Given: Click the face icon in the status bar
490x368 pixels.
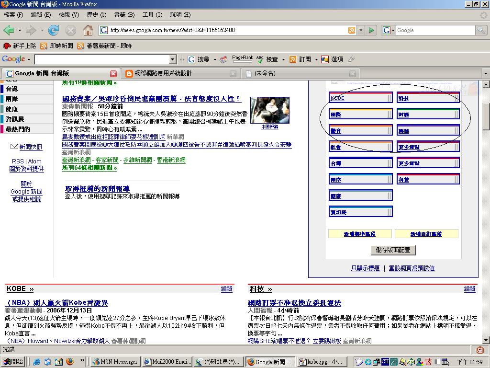Looking at the screenshot, I should (480, 349).
